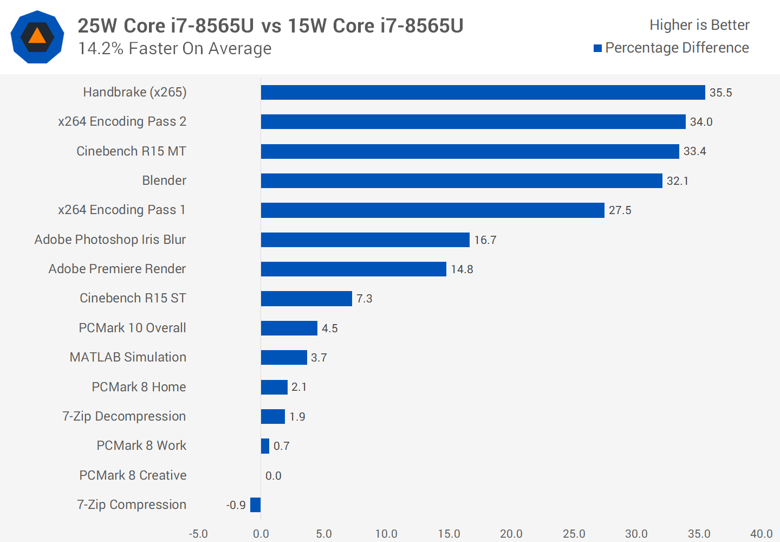This screenshot has height=542, width=780.
Task: Select the Adobe Photoshop Iris Blur label
Action: click(110, 240)
